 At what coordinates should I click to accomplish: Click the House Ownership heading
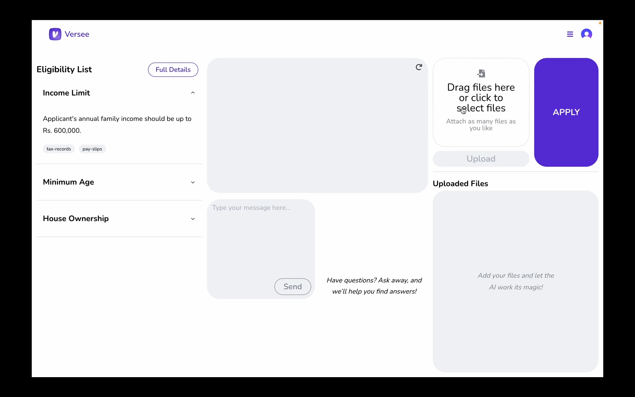76,218
